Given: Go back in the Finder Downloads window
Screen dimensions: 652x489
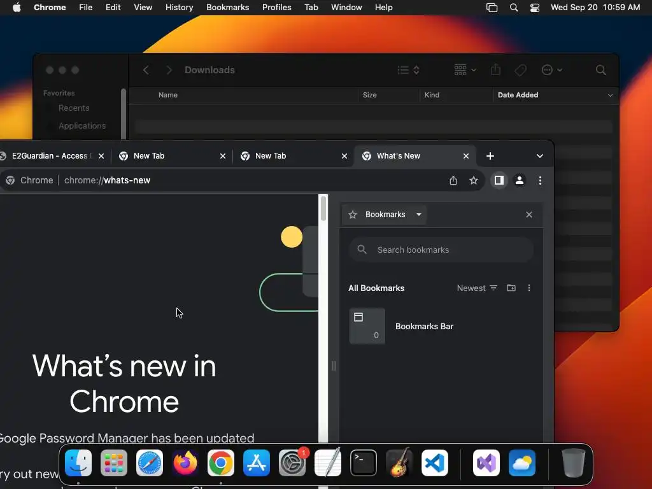Looking at the screenshot, I should point(146,70).
